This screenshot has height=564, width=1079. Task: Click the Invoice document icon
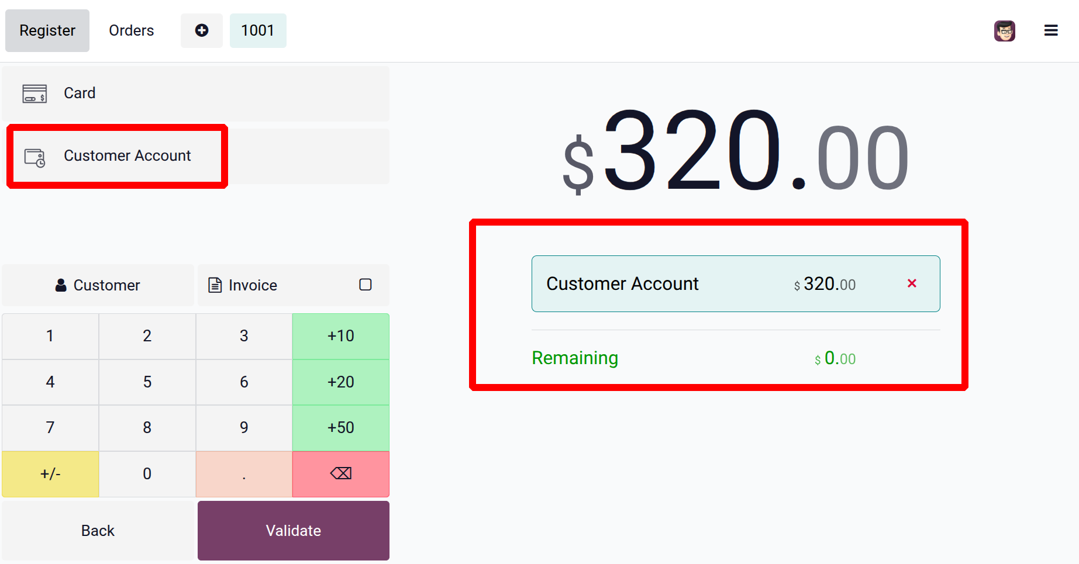(x=215, y=285)
